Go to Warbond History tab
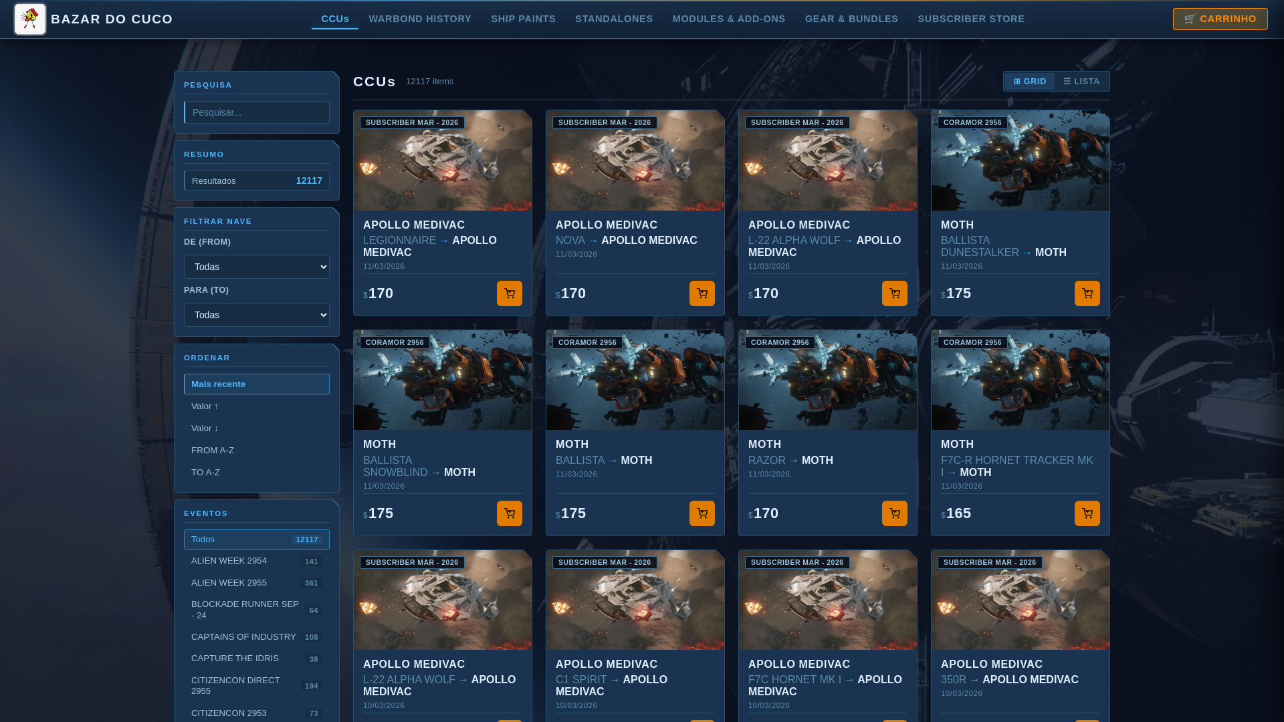The height and width of the screenshot is (722, 1284). (420, 19)
